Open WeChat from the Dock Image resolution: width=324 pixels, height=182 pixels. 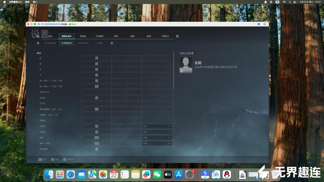(x=157, y=175)
